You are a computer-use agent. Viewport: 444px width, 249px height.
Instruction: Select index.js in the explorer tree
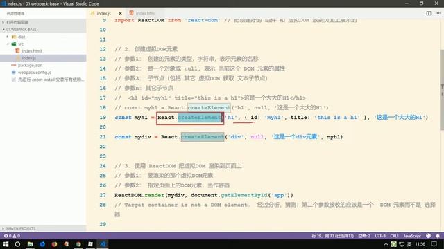point(43,58)
